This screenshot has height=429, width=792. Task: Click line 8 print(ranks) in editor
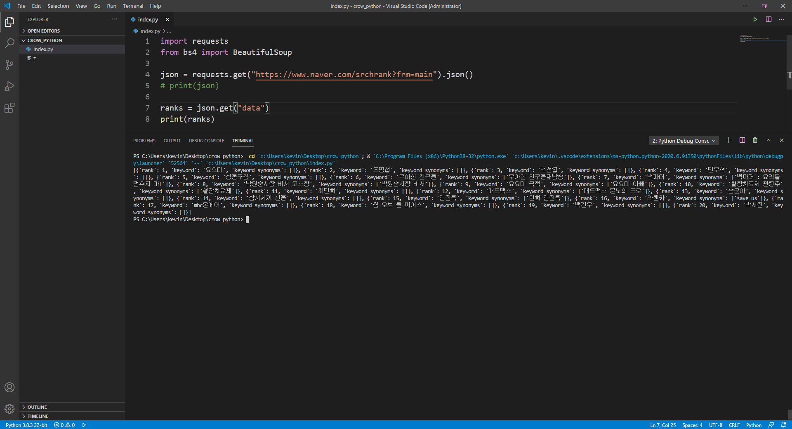point(188,119)
